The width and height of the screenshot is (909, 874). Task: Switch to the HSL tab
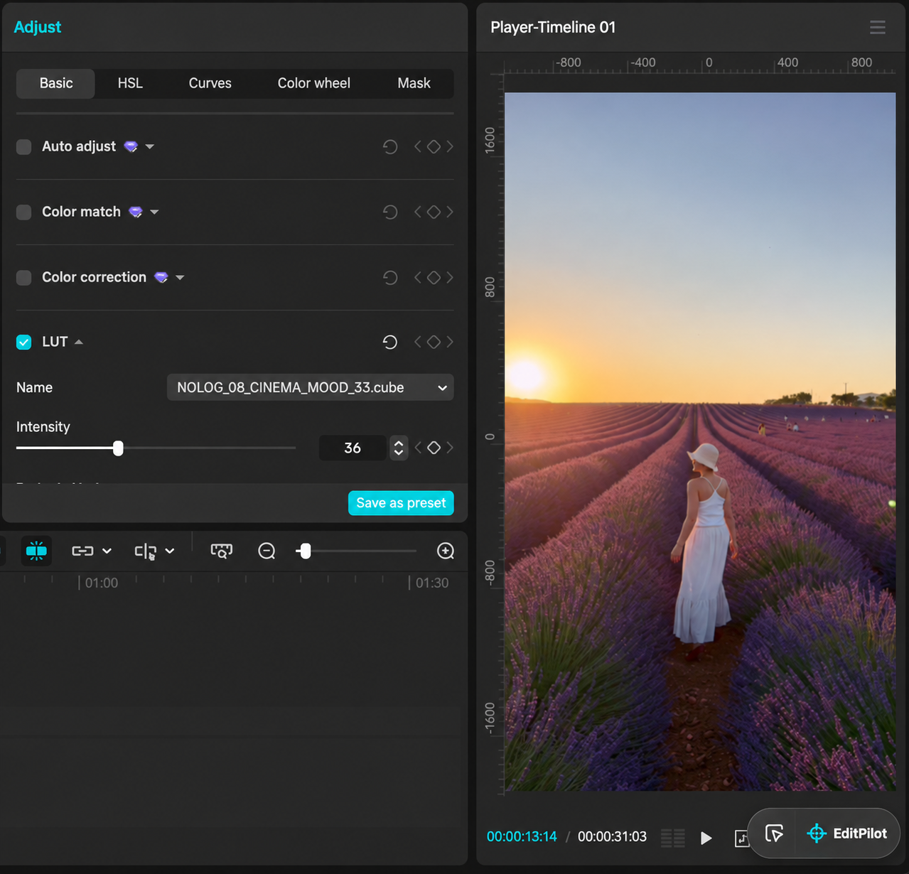pyautogui.click(x=130, y=83)
